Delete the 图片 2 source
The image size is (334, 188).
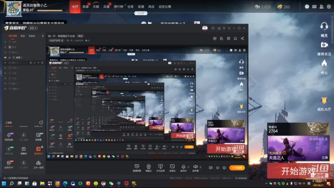42,63
